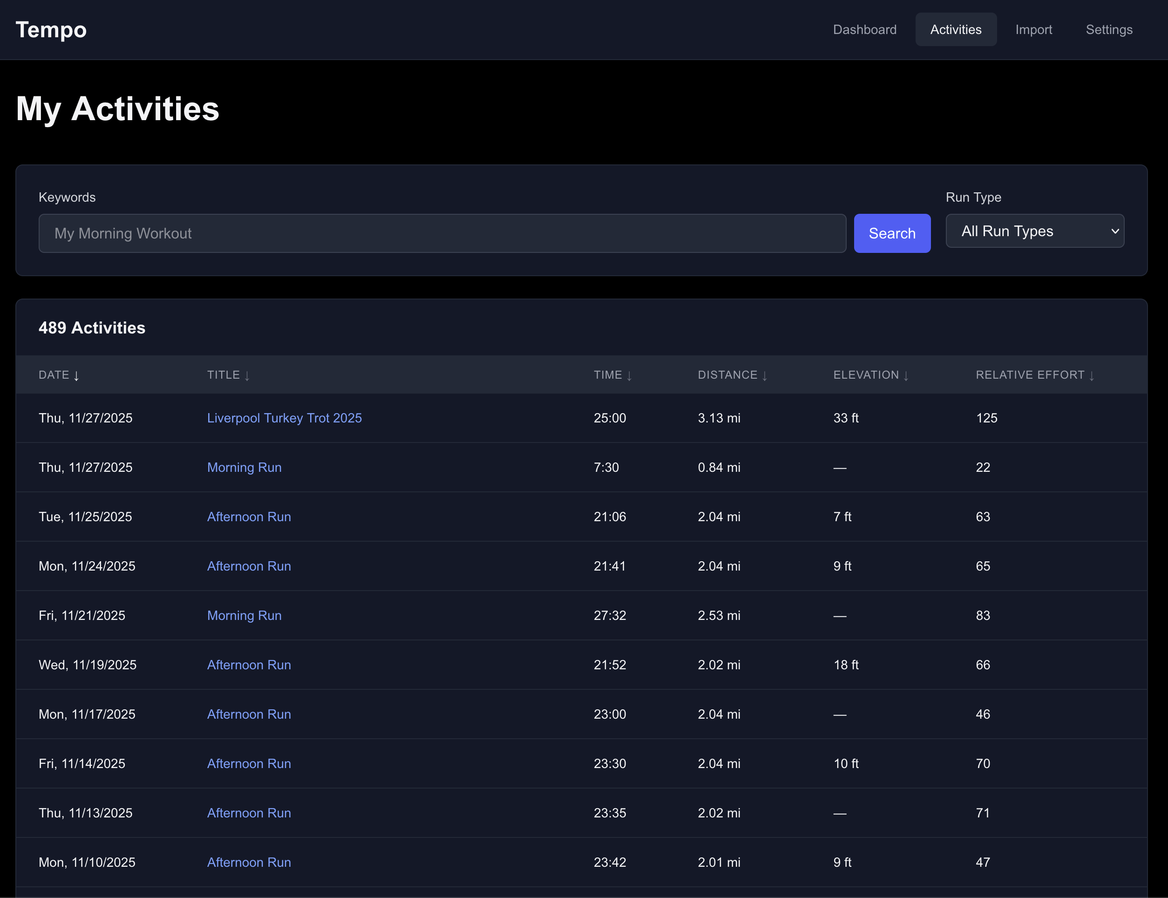Viewport: 1168px width, 898px height.
Task: Click Distance column sort arrow
Action: click(x=765, y=375)
